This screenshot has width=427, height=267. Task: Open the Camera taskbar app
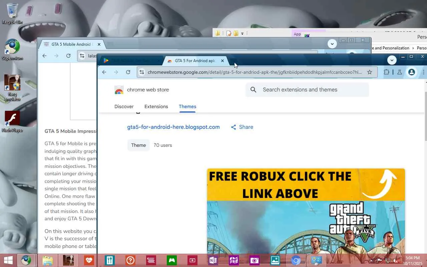(254, 260)
